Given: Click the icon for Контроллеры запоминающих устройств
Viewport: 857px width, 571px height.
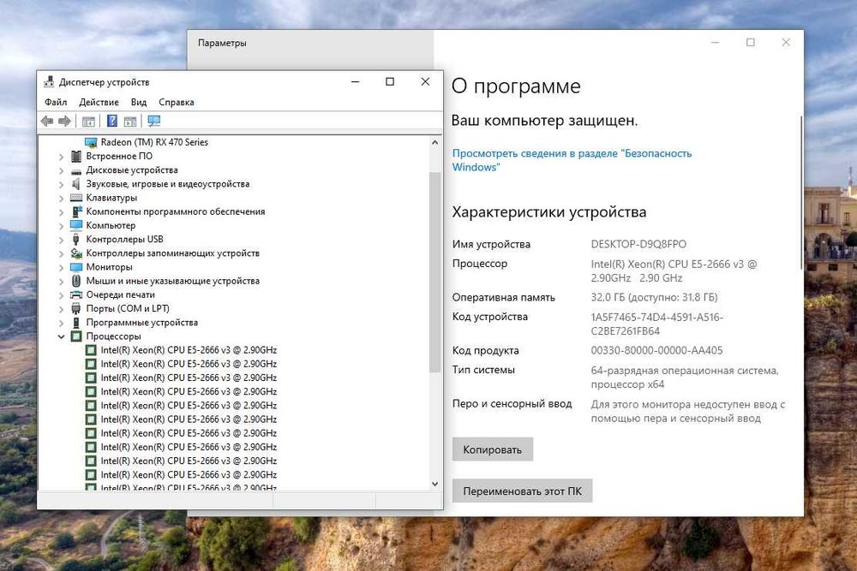Looking at the screenshot, I should point(76,253).
